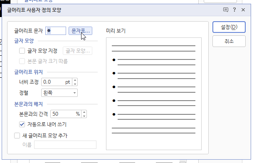Enable 새 글머리표 모양 추가 checkbox
The width and height of the screenshot is (254, 163).
[x=17, y=136]
